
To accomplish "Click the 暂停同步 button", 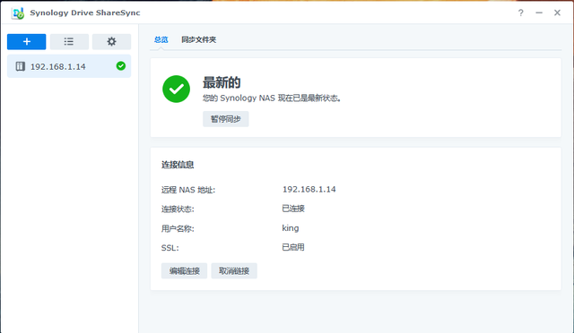I will (x=226, y=119).
